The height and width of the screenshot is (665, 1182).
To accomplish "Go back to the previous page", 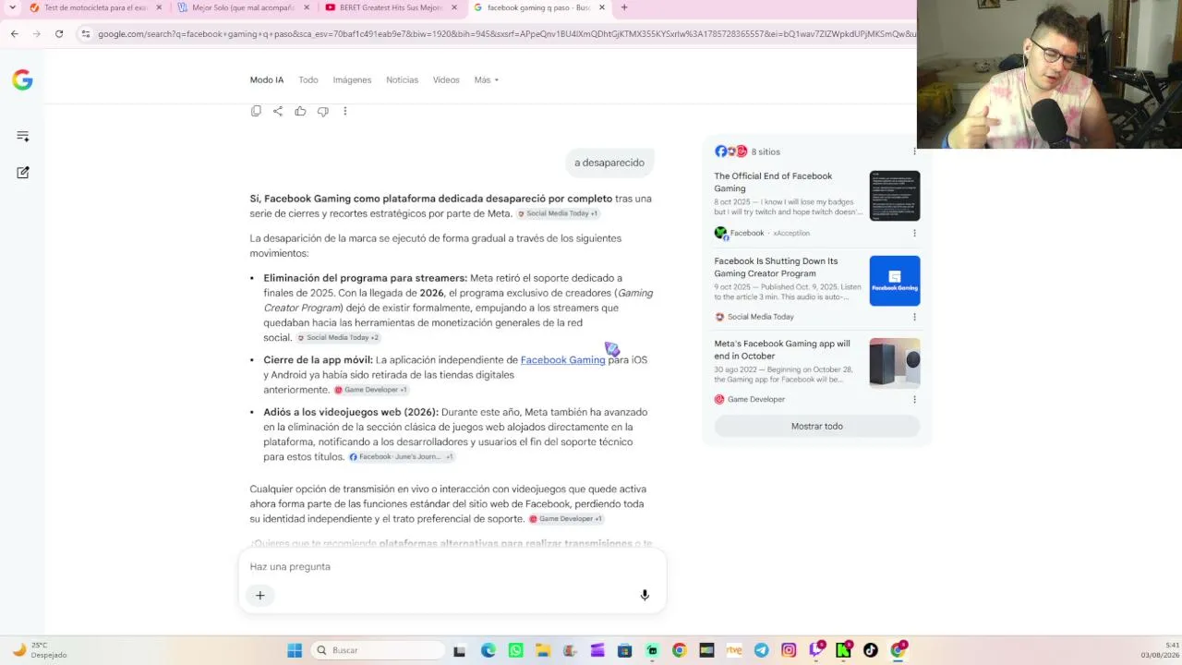I will 14,34.
